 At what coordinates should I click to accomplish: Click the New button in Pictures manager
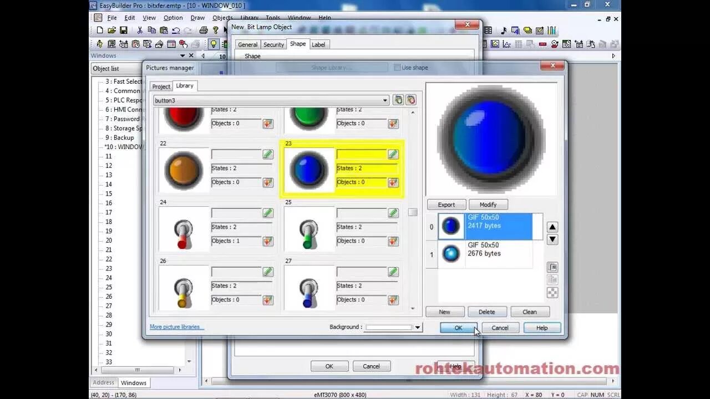click(x=444, y=312)
